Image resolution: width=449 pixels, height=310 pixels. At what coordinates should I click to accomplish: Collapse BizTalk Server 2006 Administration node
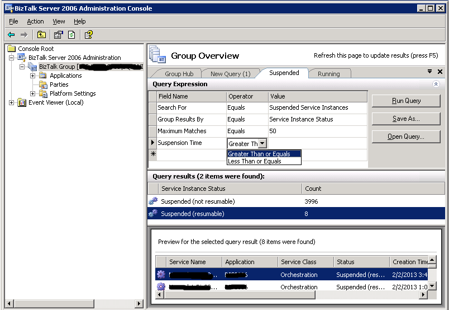tap(12, 58)
